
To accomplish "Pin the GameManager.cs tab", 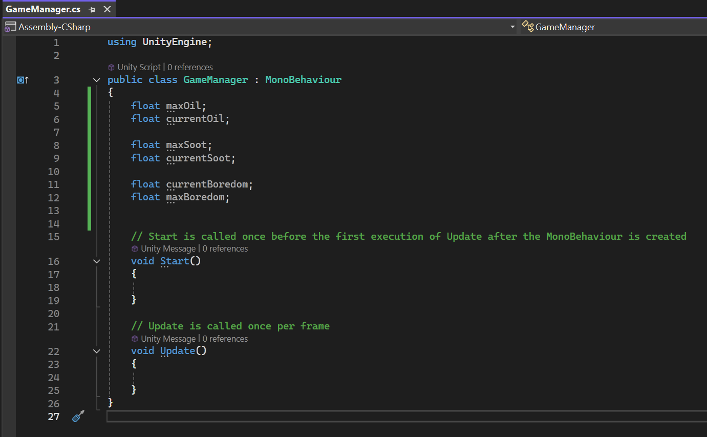I will tap(92, 10).
